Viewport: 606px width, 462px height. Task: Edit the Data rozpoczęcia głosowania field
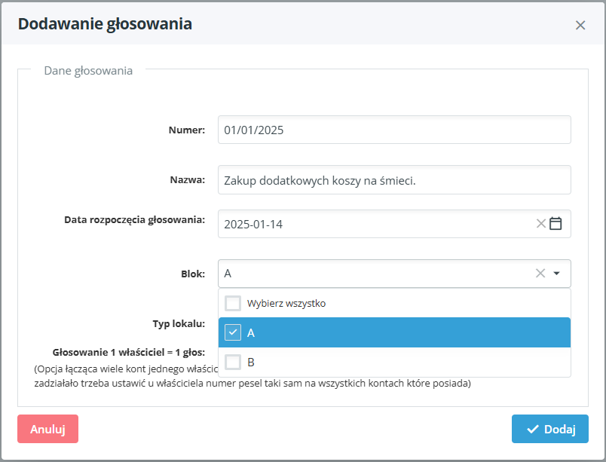click(x=373, y=224)
